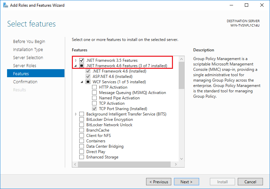Uncheck .NET Framework 3.5 Features checkbox
Screen dimensions: 270x189
tap(82, 60)
